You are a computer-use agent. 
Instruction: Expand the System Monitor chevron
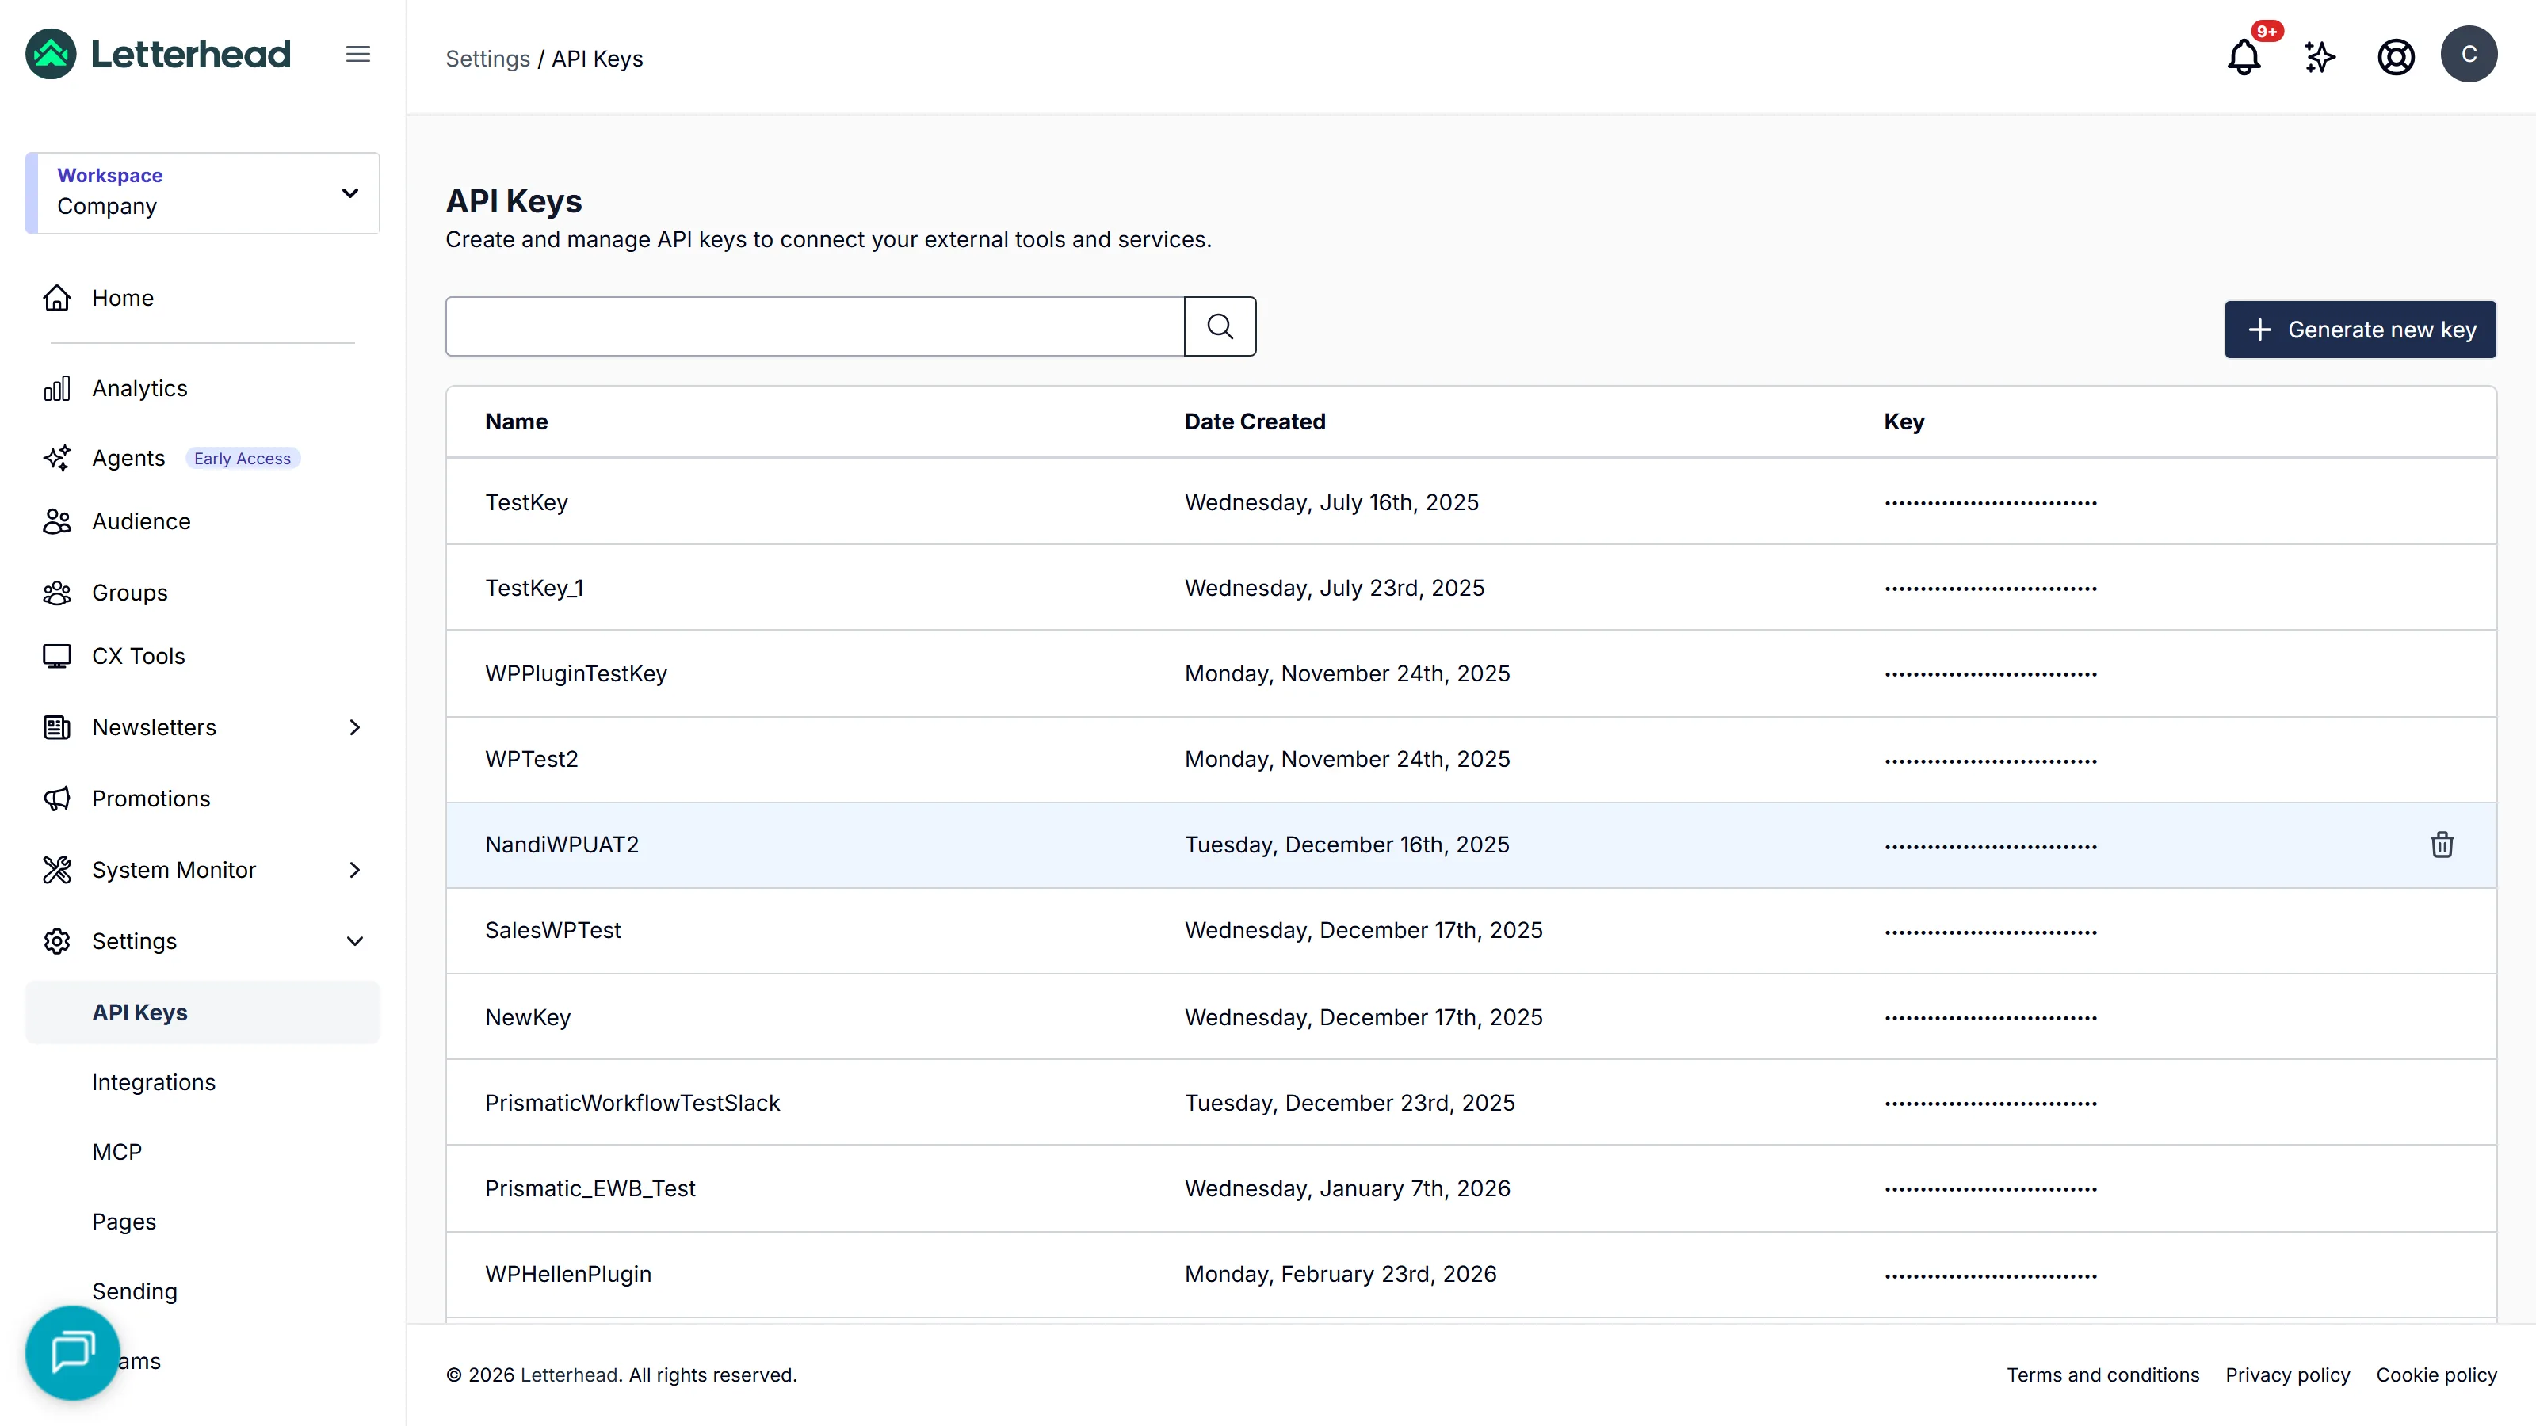tap(354, 870)
